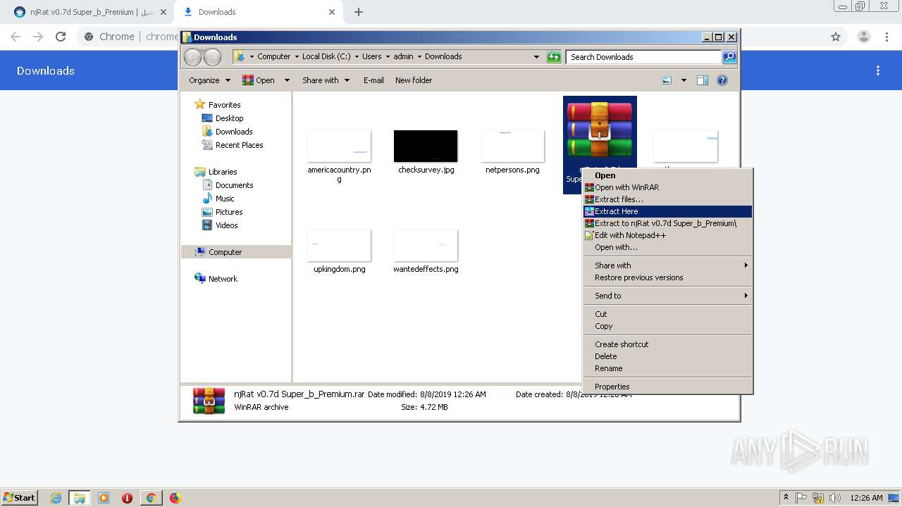This screenshot has width=902, height=507.
Task: Expand the Open button dropdown arrow
Action: 287,80
